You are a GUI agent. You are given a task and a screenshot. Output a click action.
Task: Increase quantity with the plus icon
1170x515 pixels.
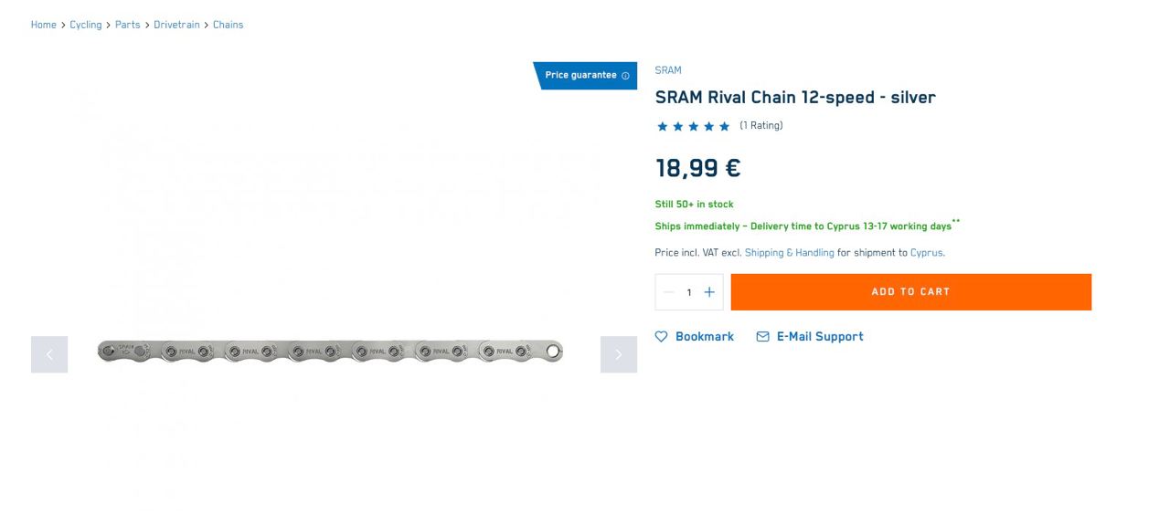(x=709, y=292)
